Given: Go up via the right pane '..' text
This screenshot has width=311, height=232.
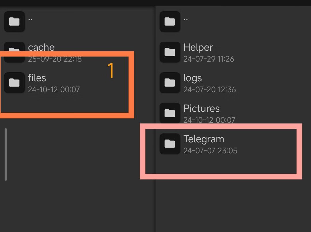Looking at the screenshot, I should pyautogui.click(x=186, y=19).
